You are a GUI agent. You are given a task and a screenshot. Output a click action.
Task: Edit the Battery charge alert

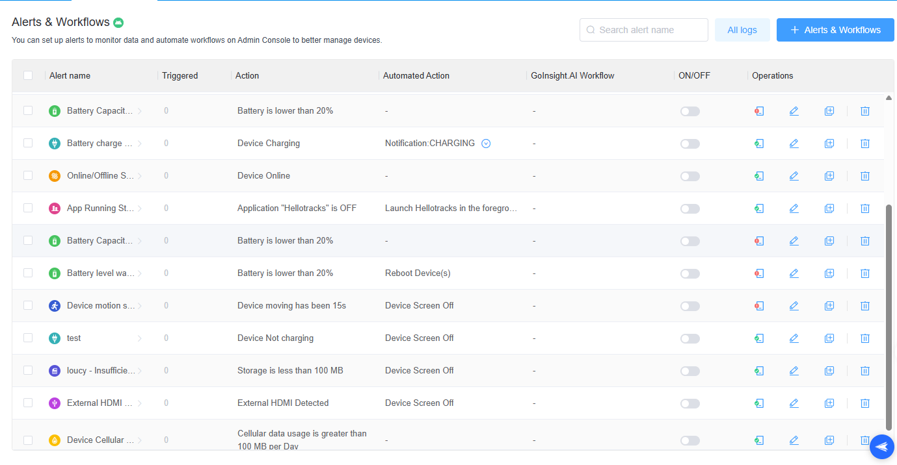794,144
